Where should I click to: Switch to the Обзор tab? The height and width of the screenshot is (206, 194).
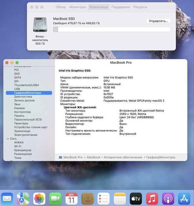pyautogui.click(x=61, y=7)
